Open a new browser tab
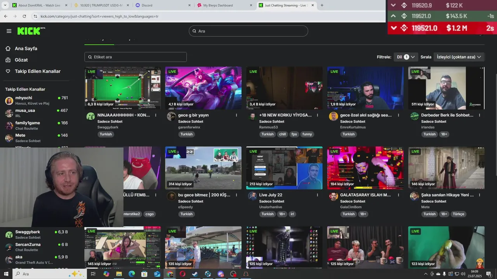This screenshot has height=279, width=497. pos(321,5)
